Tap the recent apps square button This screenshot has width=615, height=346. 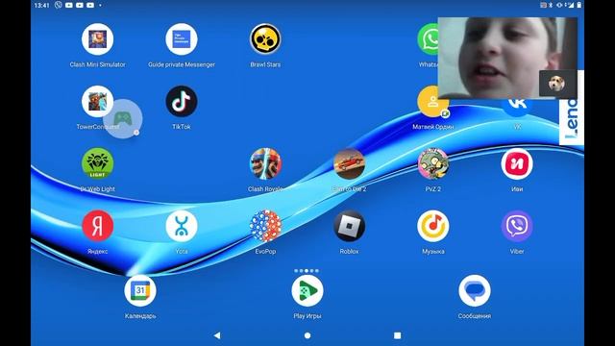pyautogui.click(x=397, y=335)
